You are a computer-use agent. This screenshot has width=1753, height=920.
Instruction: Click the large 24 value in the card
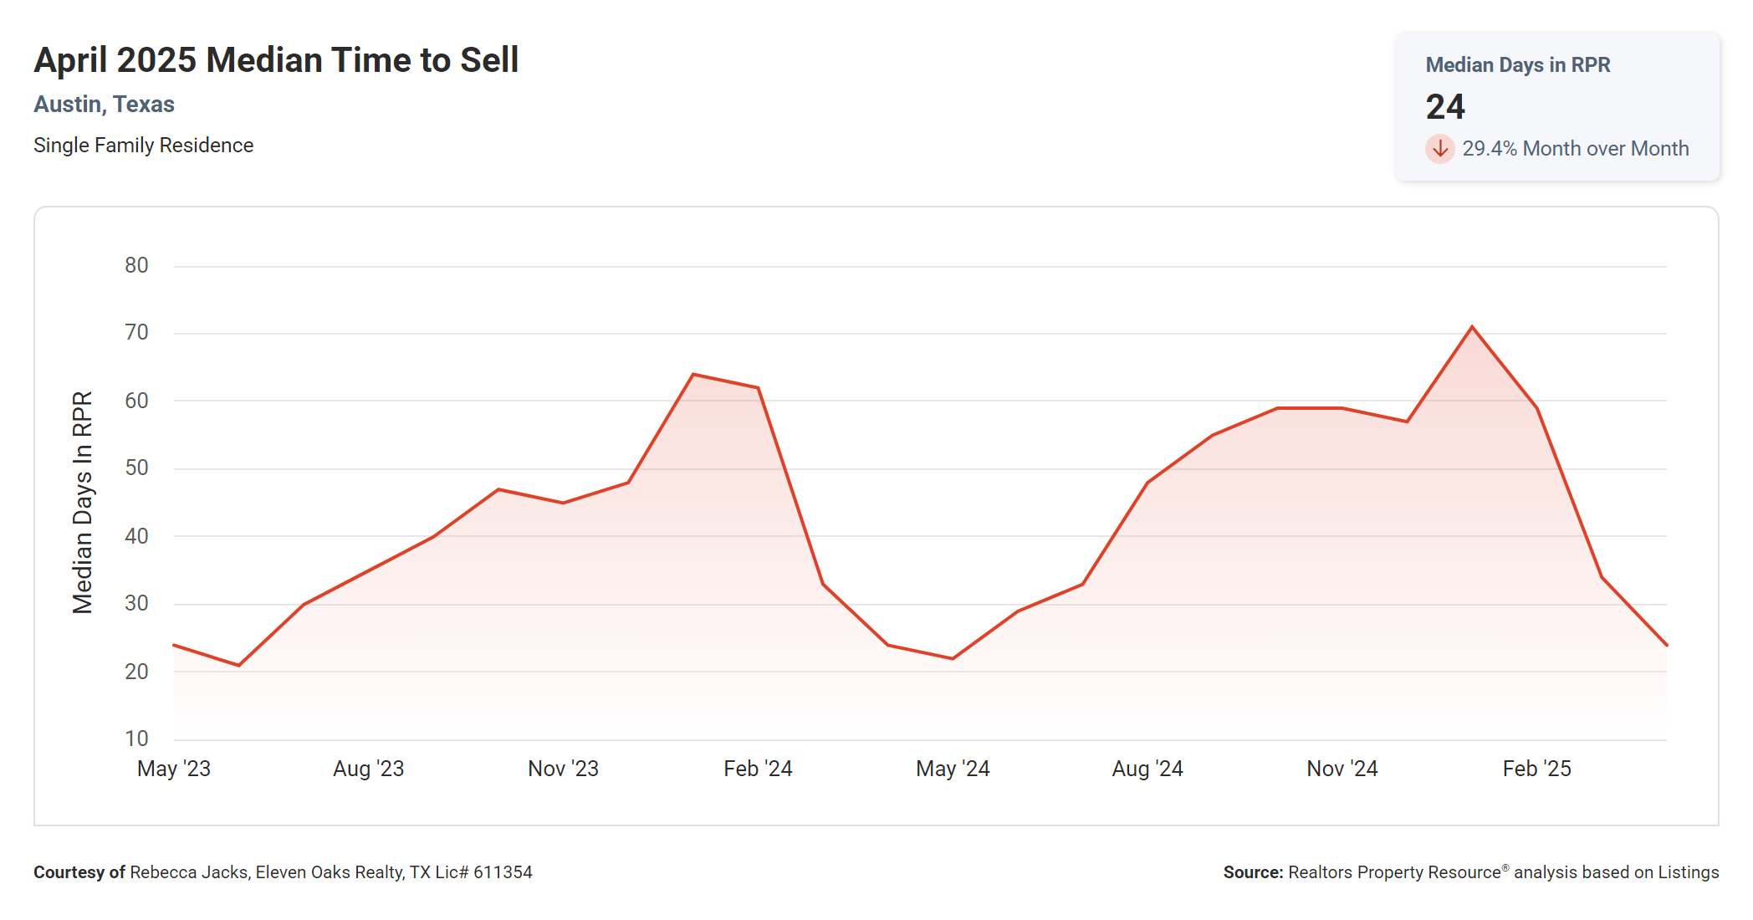pyautogui.click(x=1444, y=107)
